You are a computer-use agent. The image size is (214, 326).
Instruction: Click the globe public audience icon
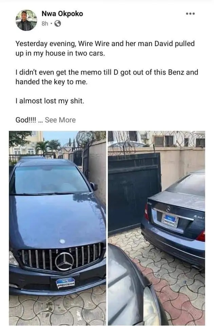58,24
